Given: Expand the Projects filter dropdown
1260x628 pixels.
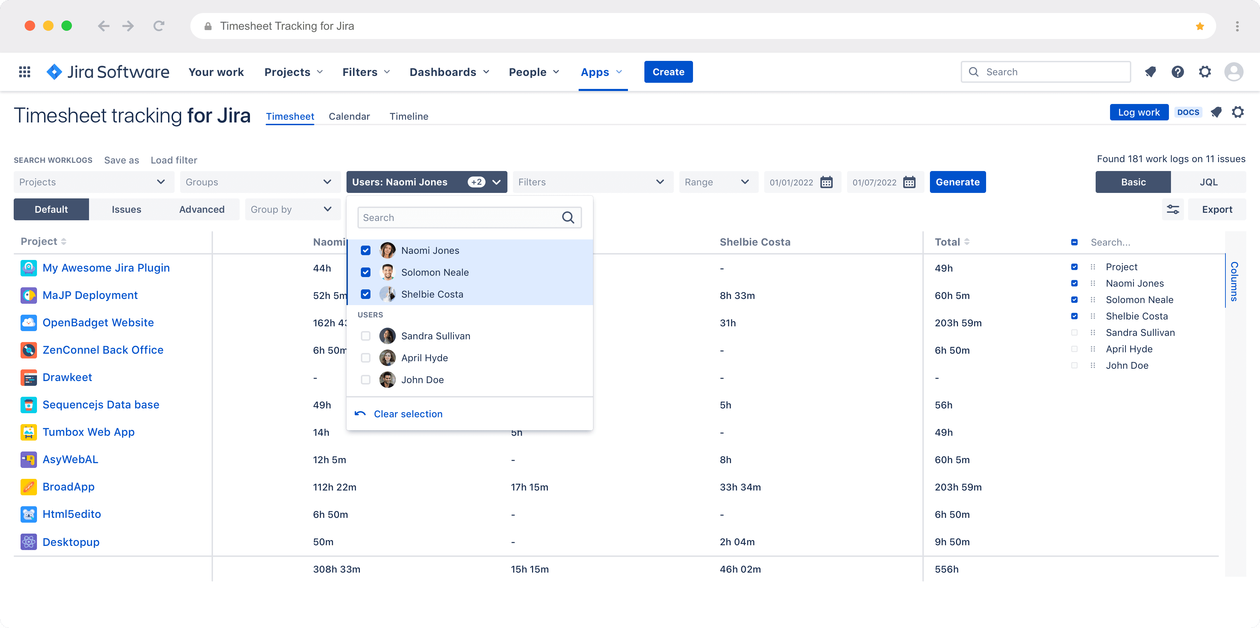Looking at the screenshot, I should pyautogui.click(x=94, y=182).
